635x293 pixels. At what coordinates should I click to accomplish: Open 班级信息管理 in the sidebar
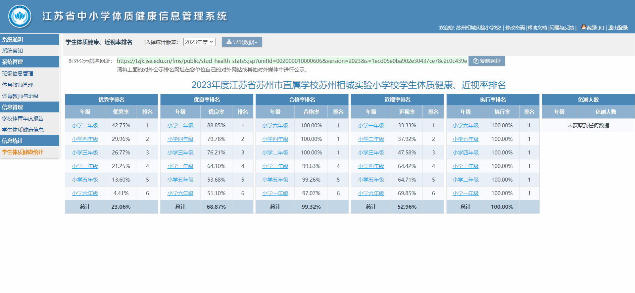[x=18, y=73]
